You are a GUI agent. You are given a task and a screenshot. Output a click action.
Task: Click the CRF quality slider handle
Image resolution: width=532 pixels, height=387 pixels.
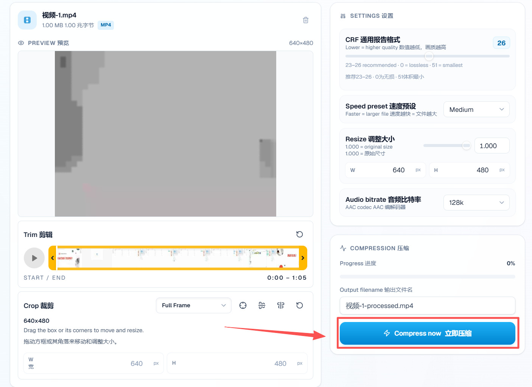coord(429,56)
